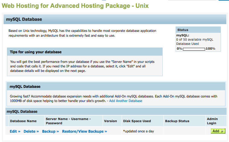
Task: Click the Web Hosting page title
Action: click(x=75, y=6)
